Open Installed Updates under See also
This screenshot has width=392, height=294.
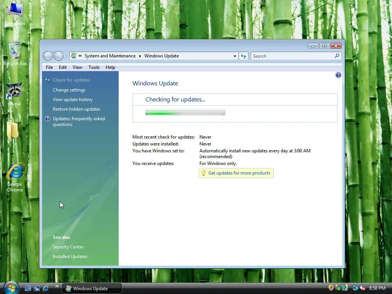tap(70, 256)
